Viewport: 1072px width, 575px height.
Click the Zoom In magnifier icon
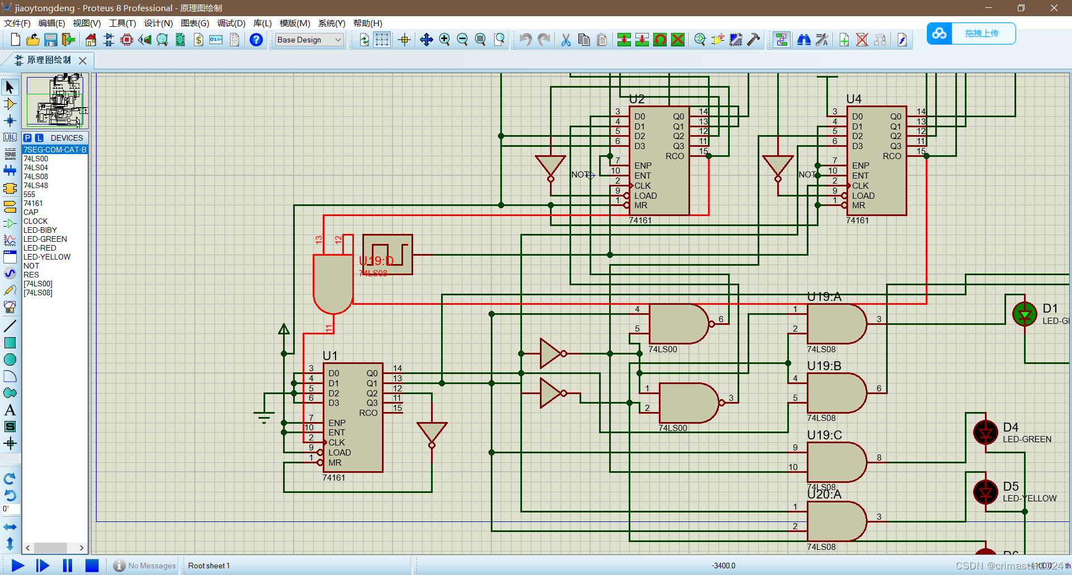click(x=444, y=40)
